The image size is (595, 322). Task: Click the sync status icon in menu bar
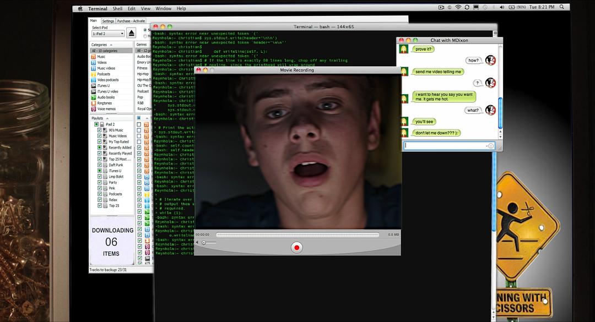tap(467, 7)
